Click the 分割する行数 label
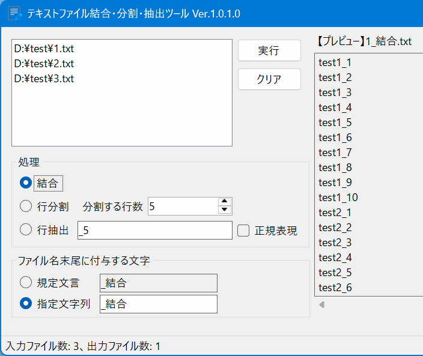 pyautogui.click(x=112, y=207)
